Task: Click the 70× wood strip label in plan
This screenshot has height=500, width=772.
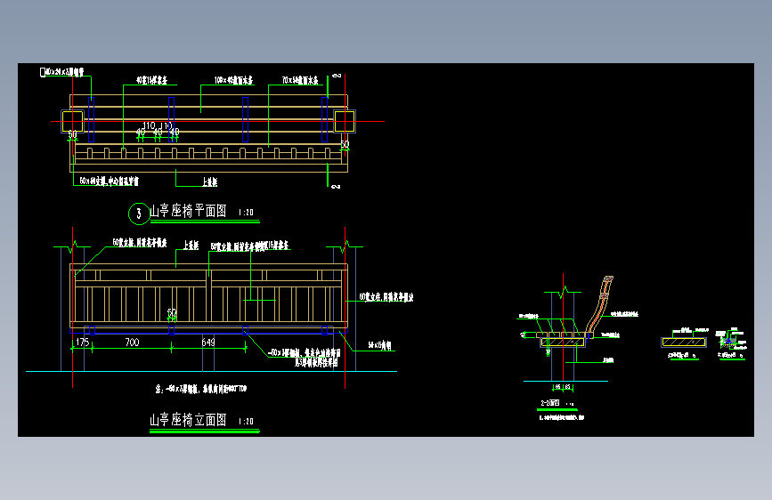Action: click(x=300, y=80)
